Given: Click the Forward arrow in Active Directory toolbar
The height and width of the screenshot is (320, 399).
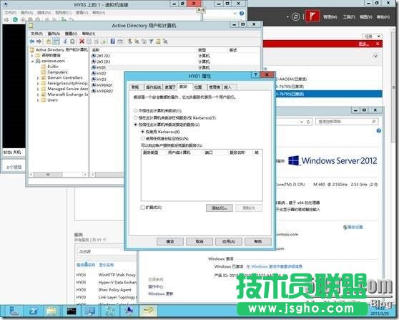Looking at the screenshot, I should pos(39,42).
